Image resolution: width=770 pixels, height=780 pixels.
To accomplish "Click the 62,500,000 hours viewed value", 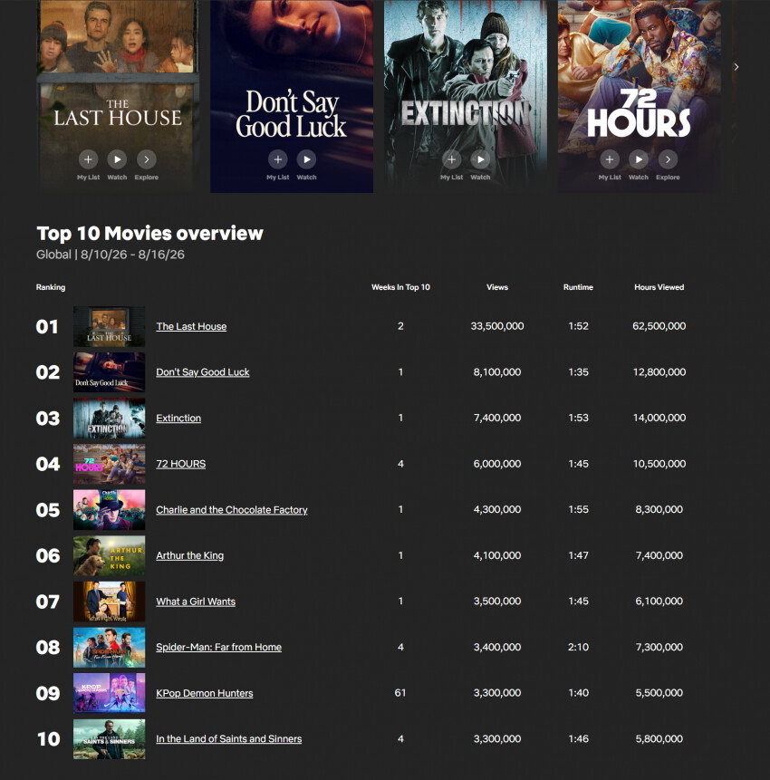I will click(x=659, y=326).
